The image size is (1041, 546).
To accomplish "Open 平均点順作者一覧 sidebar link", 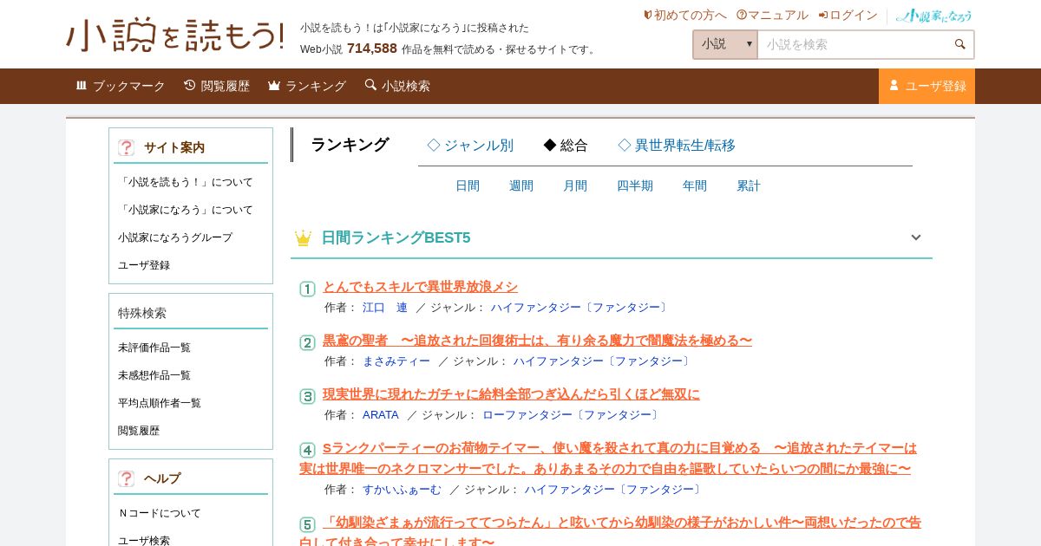I will (160, 403).
